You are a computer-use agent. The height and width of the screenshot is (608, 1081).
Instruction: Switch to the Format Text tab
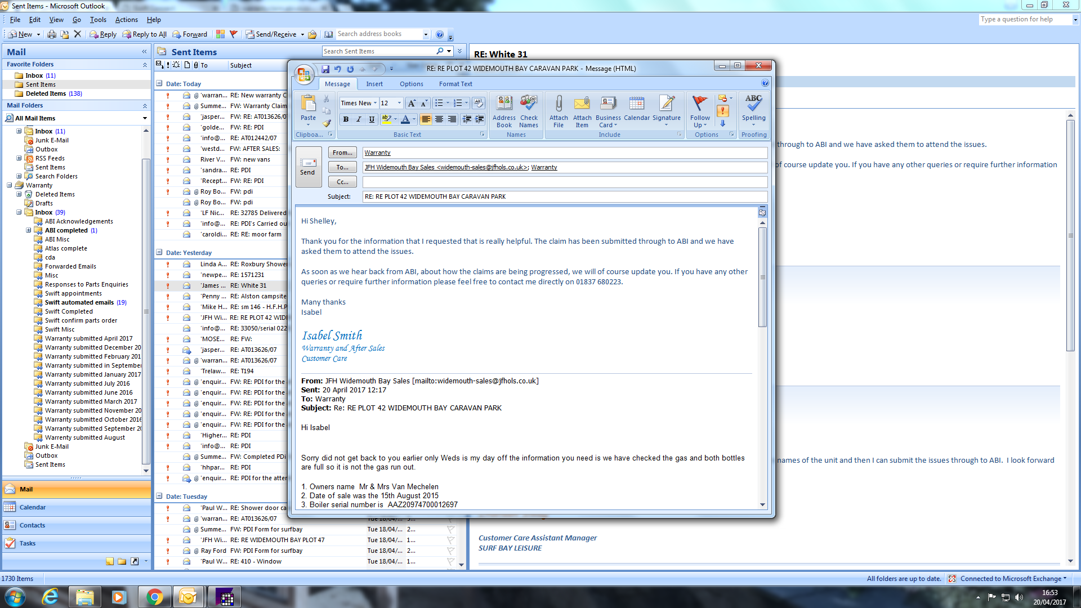coord(455,84)
